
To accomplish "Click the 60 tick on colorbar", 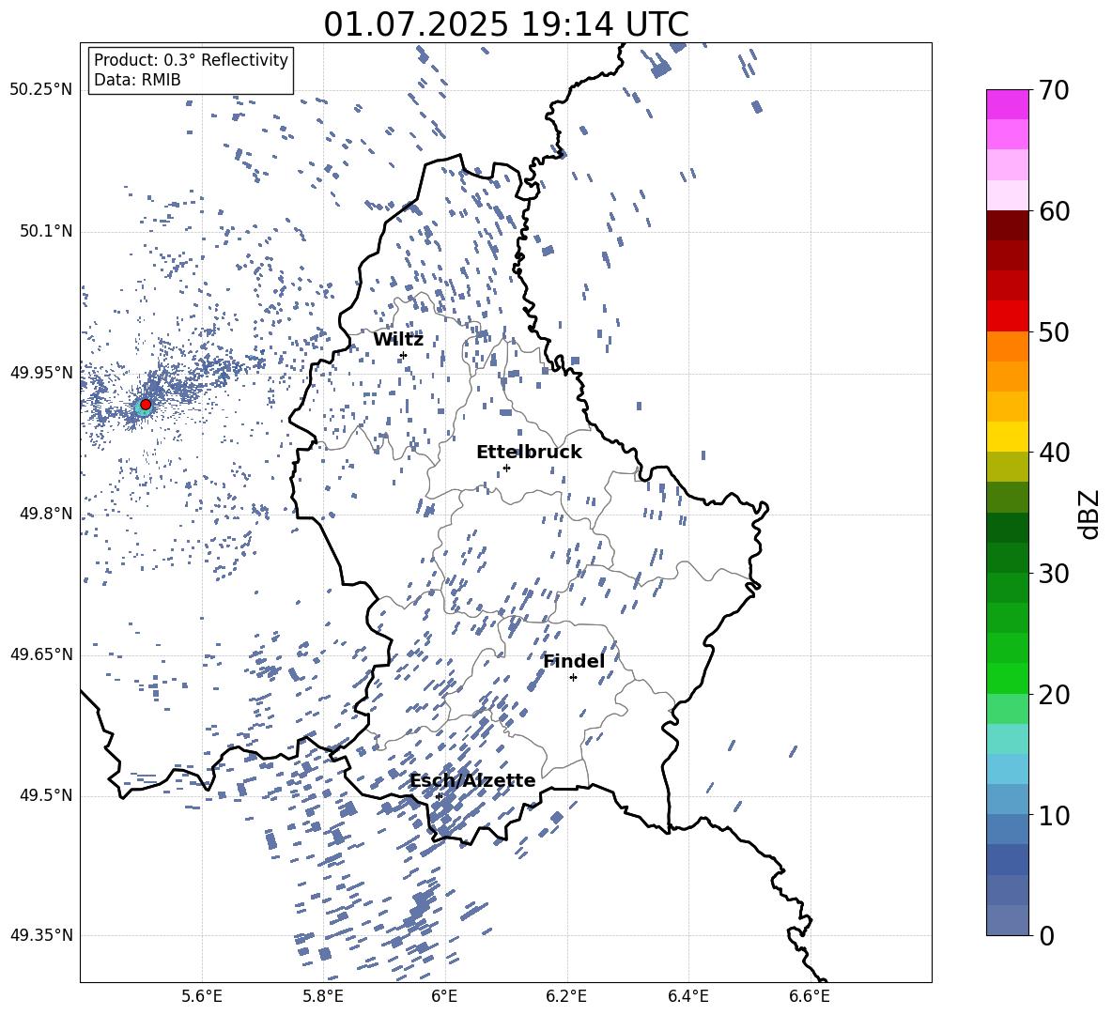I will tap(1053, 211).
